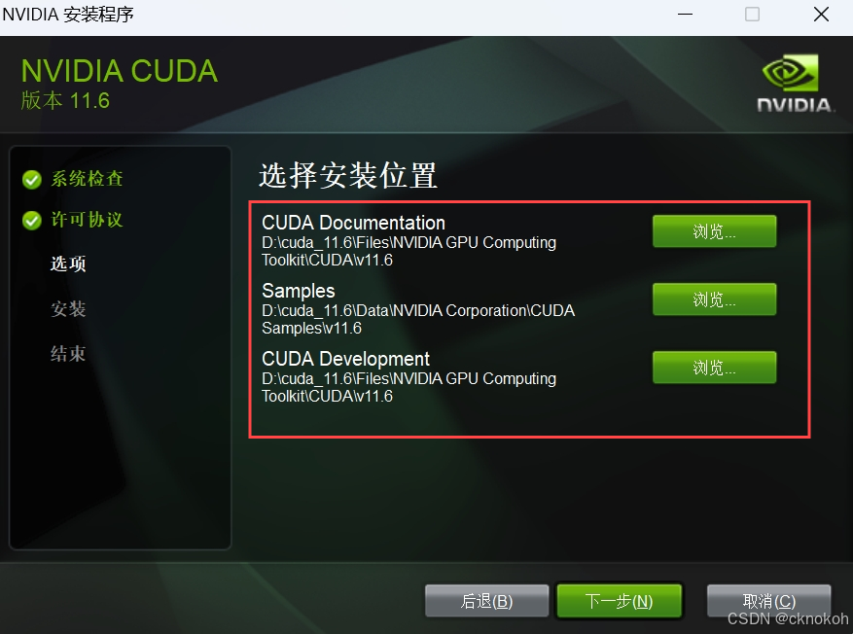Image resolution: width=853 pixels, height=634 pixels.
Task: Browse for the CUDA Documentation install folder
Action: coord(714,231)
